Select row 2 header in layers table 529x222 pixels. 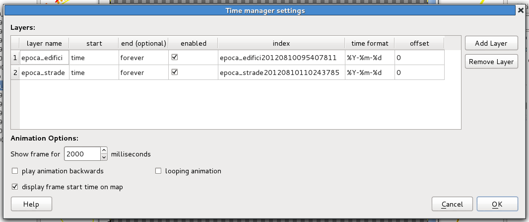pyautogui.click(x=15, y=73)
